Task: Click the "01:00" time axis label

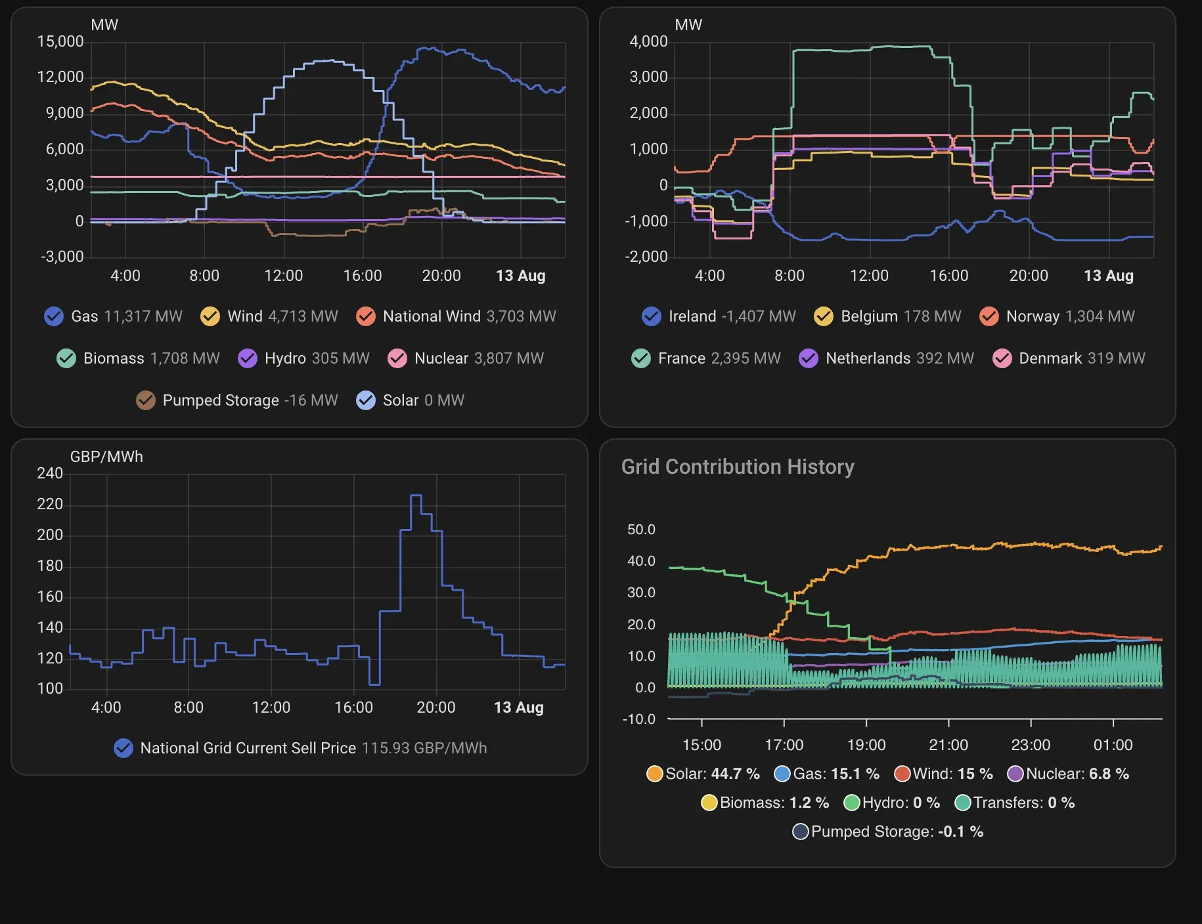Action: click(x=1113, y=745)
